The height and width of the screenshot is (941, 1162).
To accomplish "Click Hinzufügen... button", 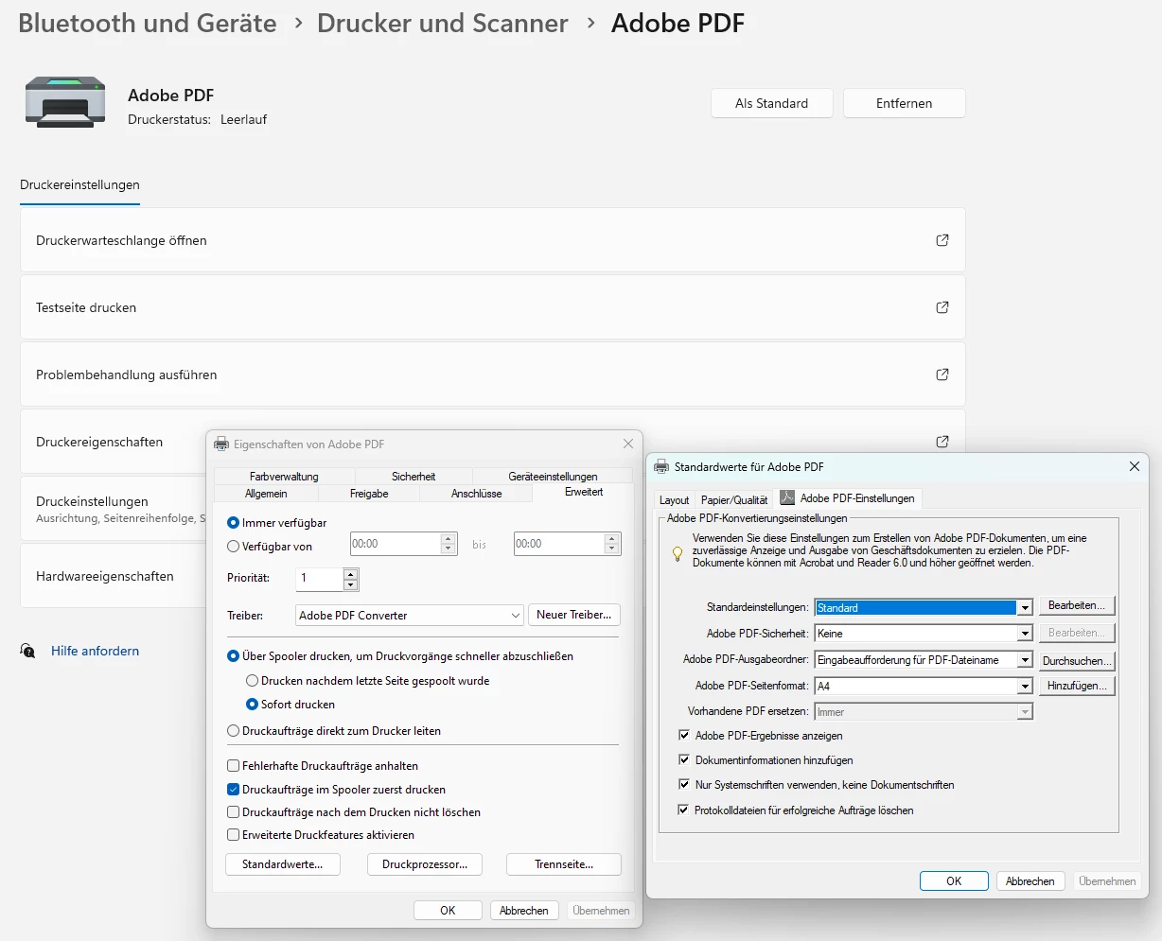I will pyautogui.click(x=1077, y=686).
